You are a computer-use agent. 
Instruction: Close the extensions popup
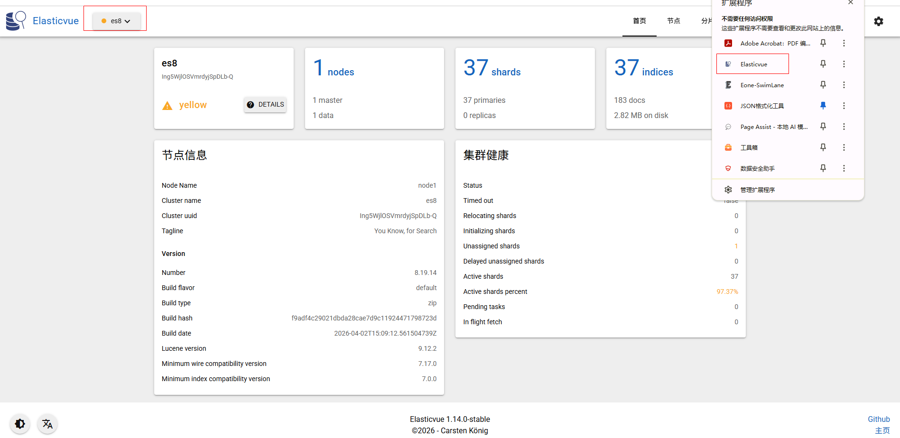851,2
